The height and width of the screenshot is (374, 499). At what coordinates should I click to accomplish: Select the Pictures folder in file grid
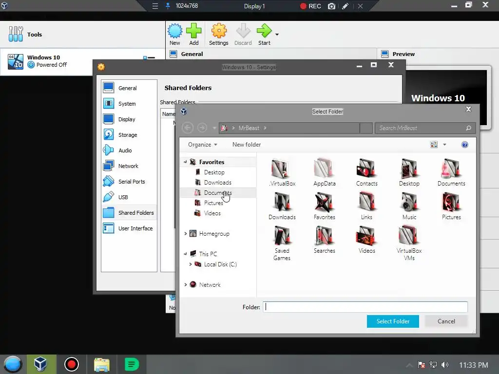click(451, 206)
